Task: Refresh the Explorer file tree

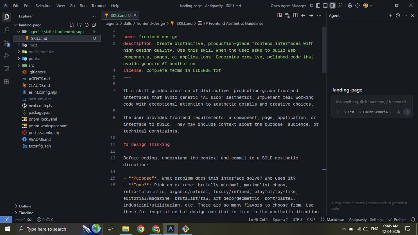Action: click(87, 25)
